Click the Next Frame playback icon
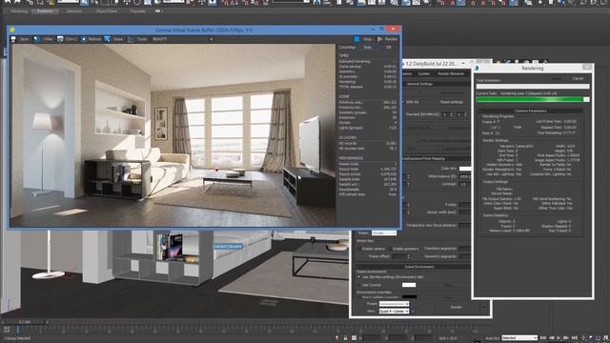The image size is (610, 343). (x=566, y=338)
